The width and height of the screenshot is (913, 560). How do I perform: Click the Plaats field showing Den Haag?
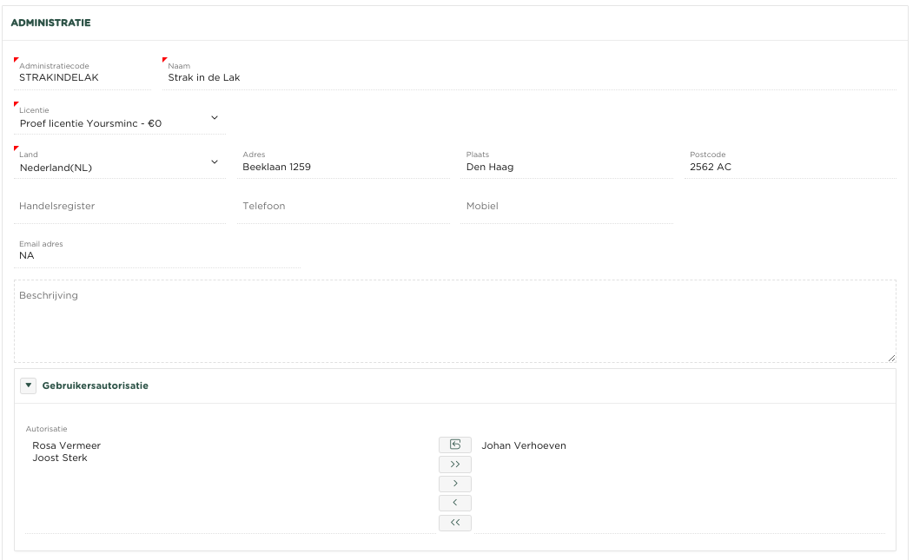(566, 167)
